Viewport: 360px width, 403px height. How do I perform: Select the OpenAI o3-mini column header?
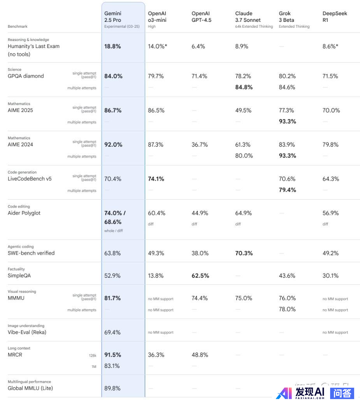[x=157, y=20]
